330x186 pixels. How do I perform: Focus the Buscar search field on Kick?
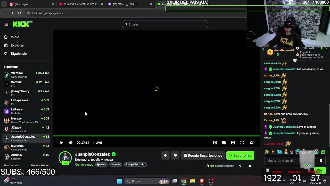tap(165, 24)
